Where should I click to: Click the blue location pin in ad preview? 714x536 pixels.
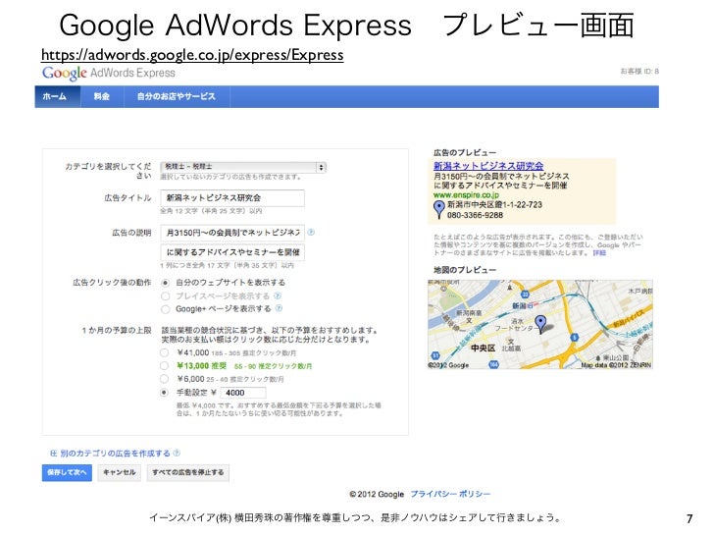[438, 209]
